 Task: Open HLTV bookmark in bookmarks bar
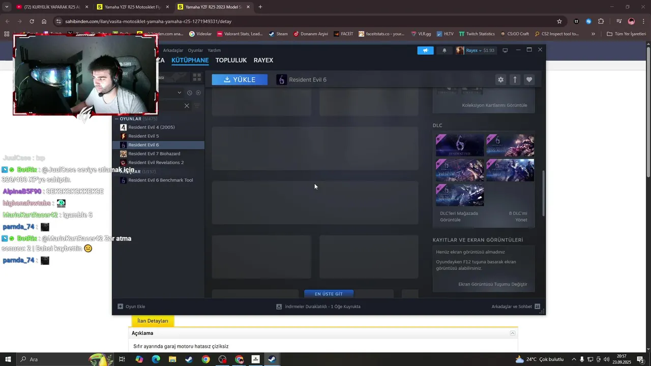point(445,34)
